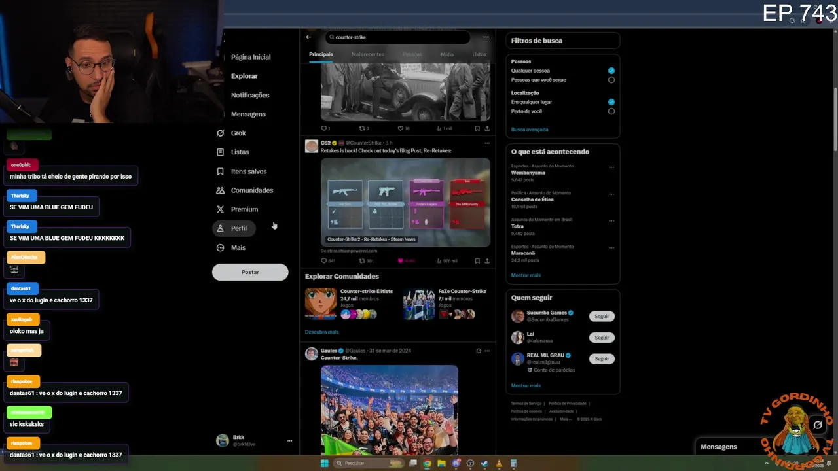Select Perto de você location filter
This screenshot has width=838, height=471.
tap(611, 111)
